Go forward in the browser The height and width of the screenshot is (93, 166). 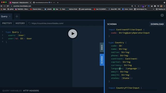5,6
